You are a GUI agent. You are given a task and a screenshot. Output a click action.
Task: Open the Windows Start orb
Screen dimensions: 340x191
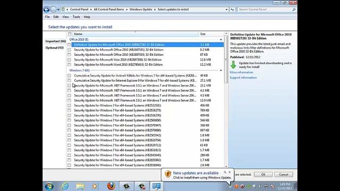49,186
